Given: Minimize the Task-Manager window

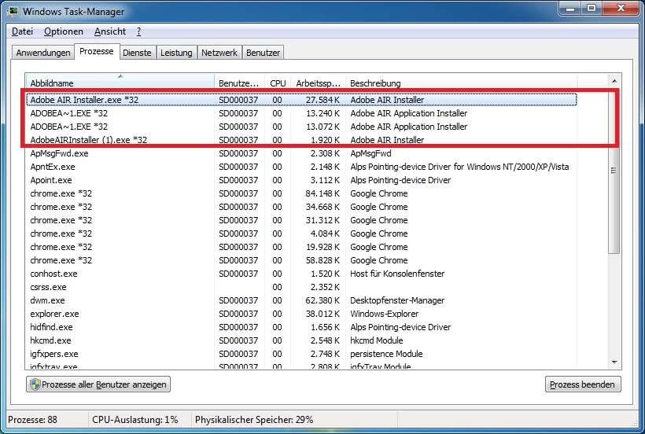Looking at the screenshot, I should point(570,8).
